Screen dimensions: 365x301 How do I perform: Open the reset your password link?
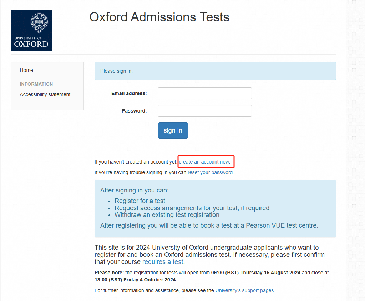pyautogui.click(x=210, y=172)
